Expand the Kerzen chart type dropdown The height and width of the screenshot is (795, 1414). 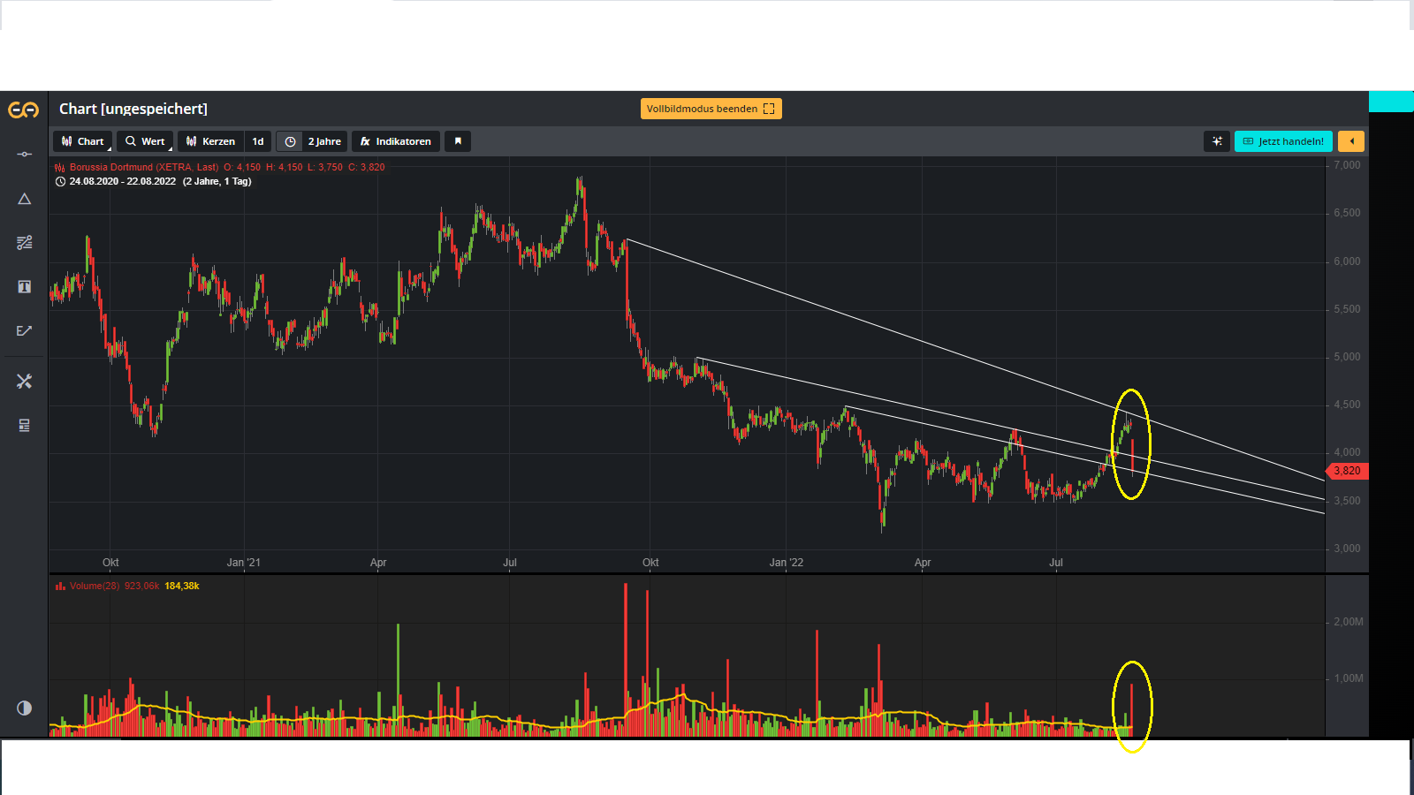(x=210, y=141)
